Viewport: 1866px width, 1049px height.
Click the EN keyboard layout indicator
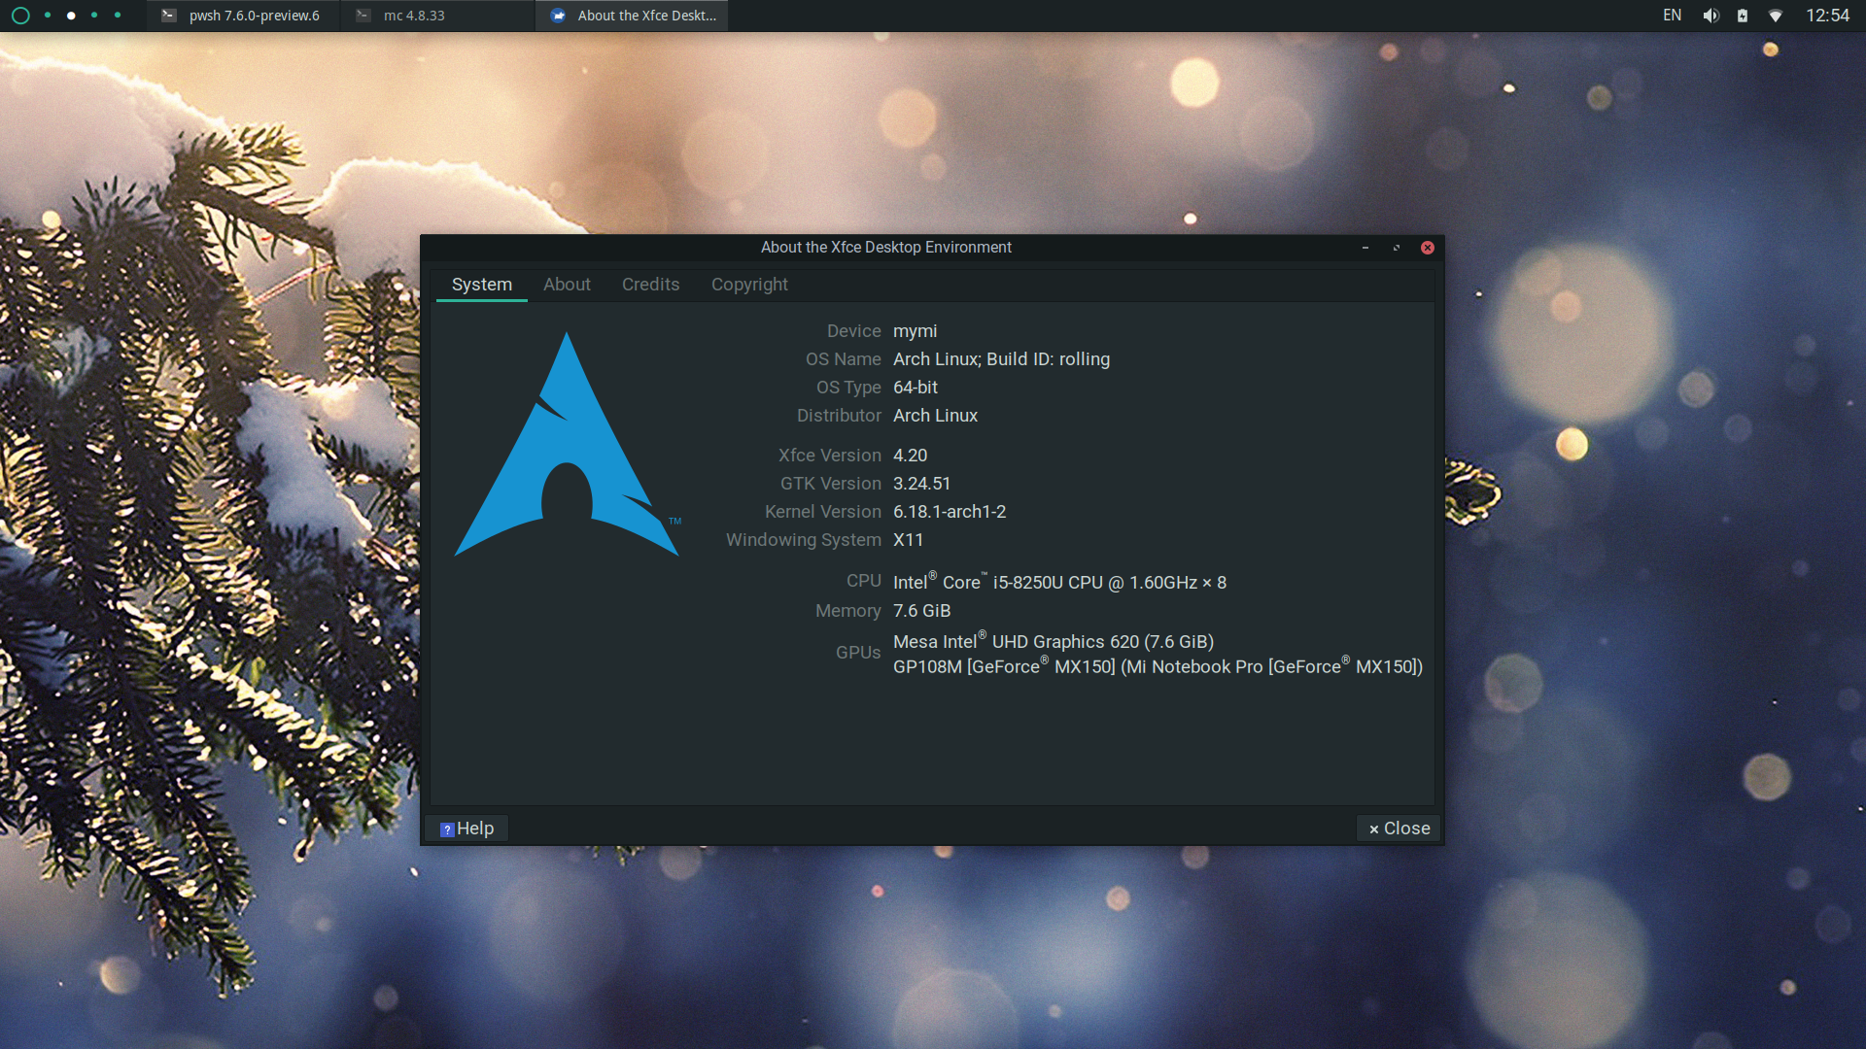tap(1672, 16)
